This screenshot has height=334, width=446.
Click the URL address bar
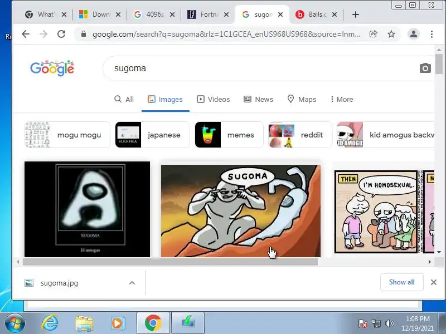(x=226, y=34)
